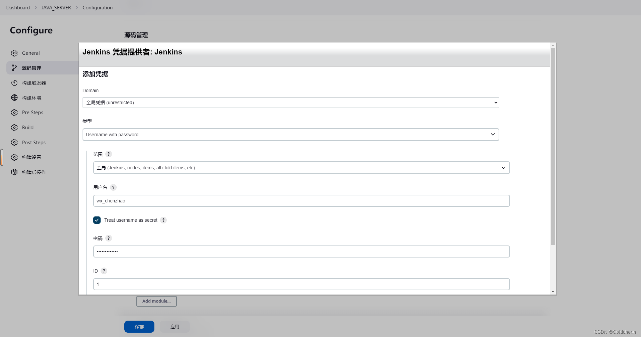This screenshot has width=641, height=337.
Task: Click the dialog vertical scrollbar thumb
Action: (553, 146)
